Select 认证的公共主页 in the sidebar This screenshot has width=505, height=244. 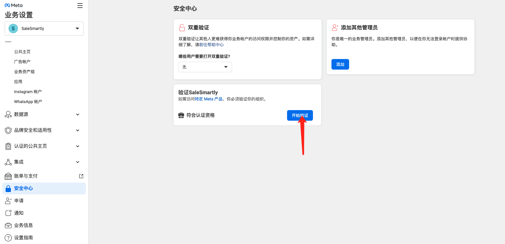click(x=31, y=146)
